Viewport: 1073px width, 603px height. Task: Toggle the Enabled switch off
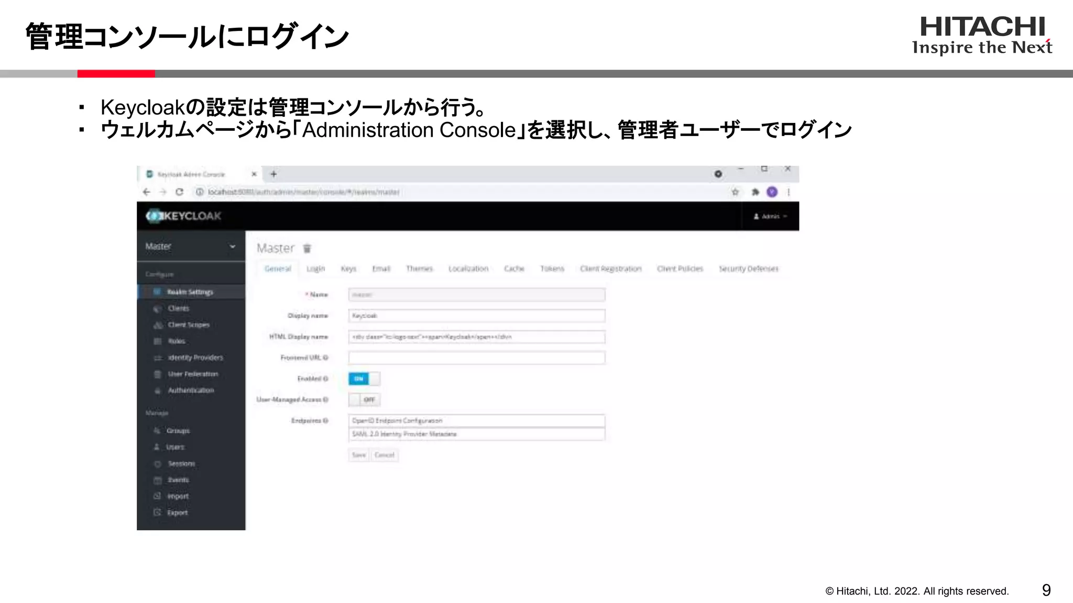pos(364,378)
